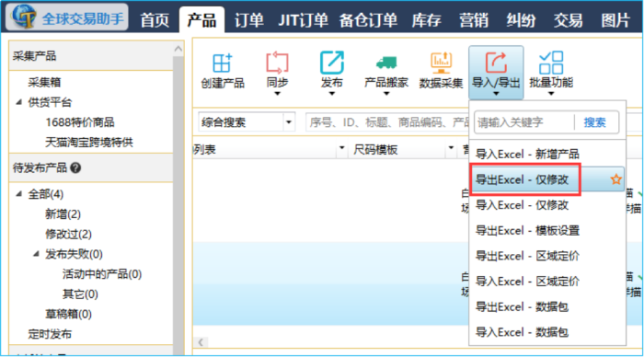Collapse the 发布失败(0) tree node
Image resolution: width=644 pixels, height=357 pixels.
click(x=36, y=254)
